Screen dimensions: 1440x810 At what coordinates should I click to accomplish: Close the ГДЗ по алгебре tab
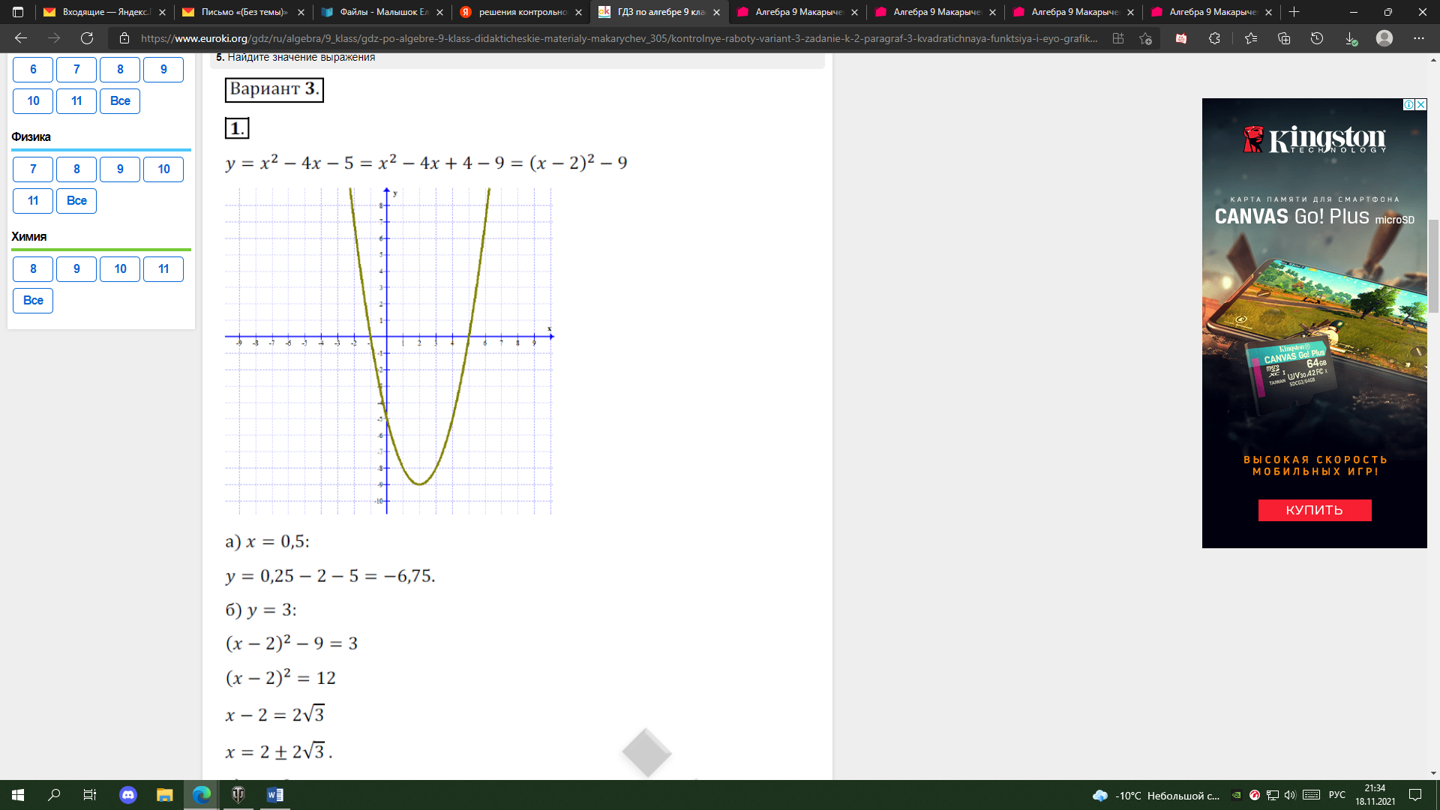[x=716, y=12]
